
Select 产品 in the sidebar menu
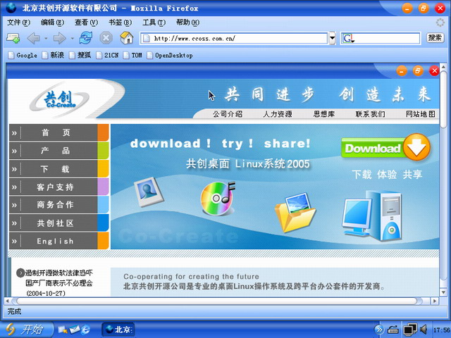(x=59, y=151)
